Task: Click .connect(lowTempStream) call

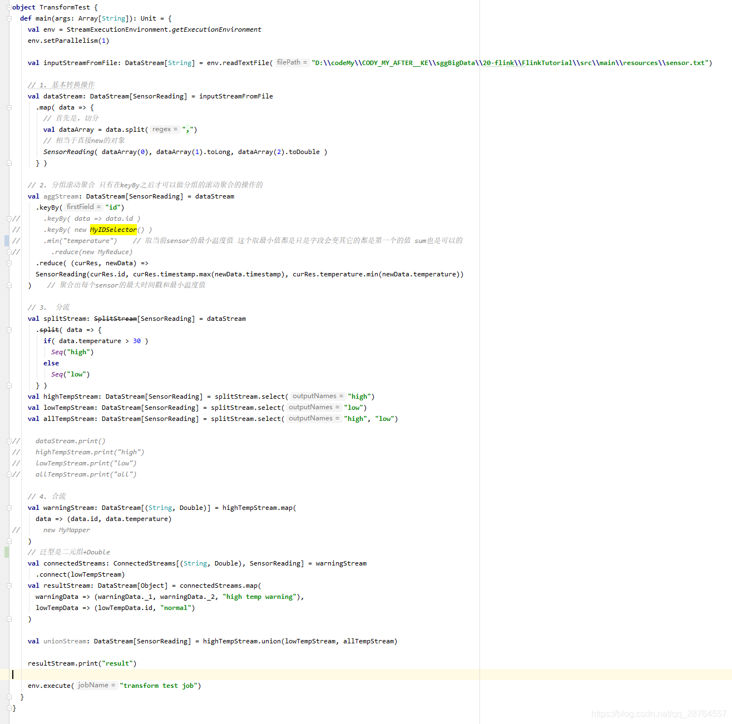Action: (x=80, y=574)
